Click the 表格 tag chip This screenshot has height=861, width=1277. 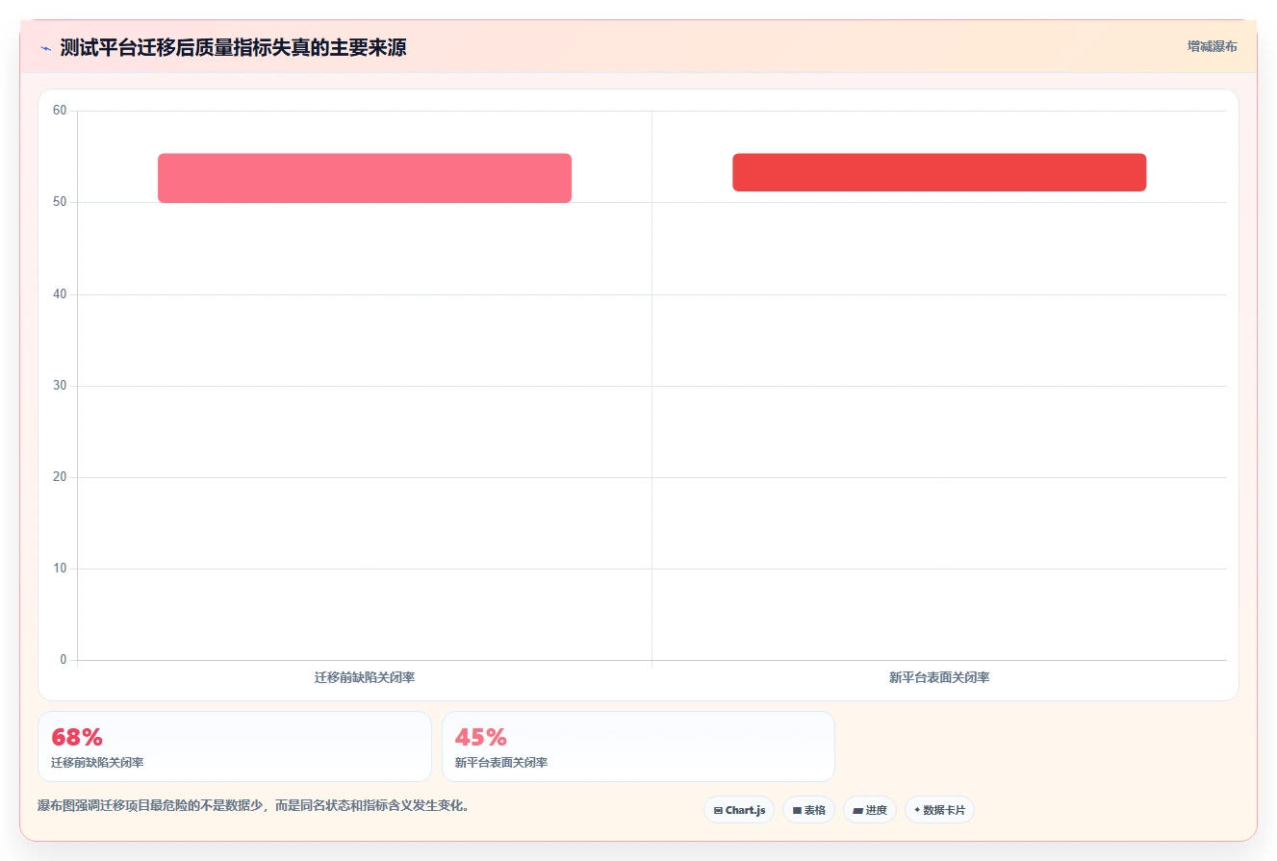[x=808, y=810]
